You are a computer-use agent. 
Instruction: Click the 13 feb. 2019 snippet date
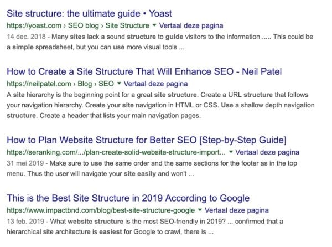(x=25, y=222)
